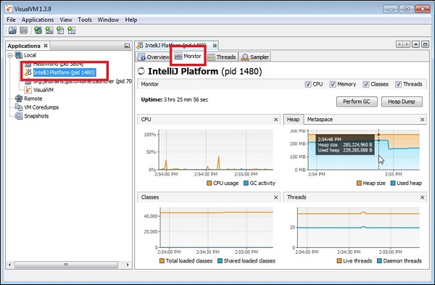435x285 pixels.
Task: Click the CPU usage legend swatch
Action: pyautogui.click(x=210, y=183)
